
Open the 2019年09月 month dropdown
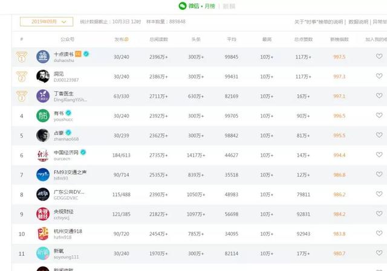click(x=47, y=22)
